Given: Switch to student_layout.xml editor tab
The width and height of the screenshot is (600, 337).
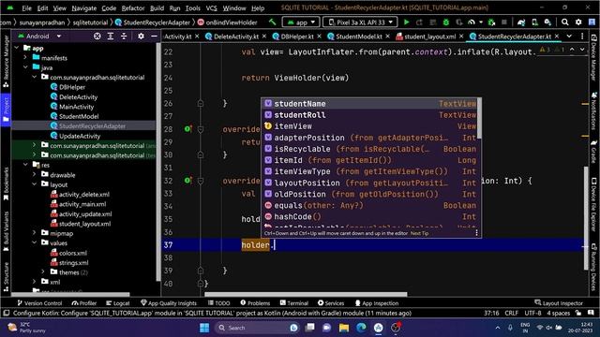Looking at the screenshot, I should (429, 37).
